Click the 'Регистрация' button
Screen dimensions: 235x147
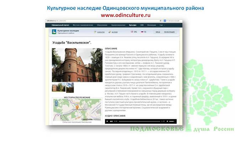169,32
